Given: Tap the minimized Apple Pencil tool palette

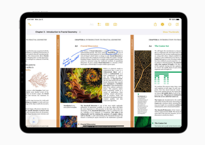Looking at the screenshot, I should click(34, 120).
